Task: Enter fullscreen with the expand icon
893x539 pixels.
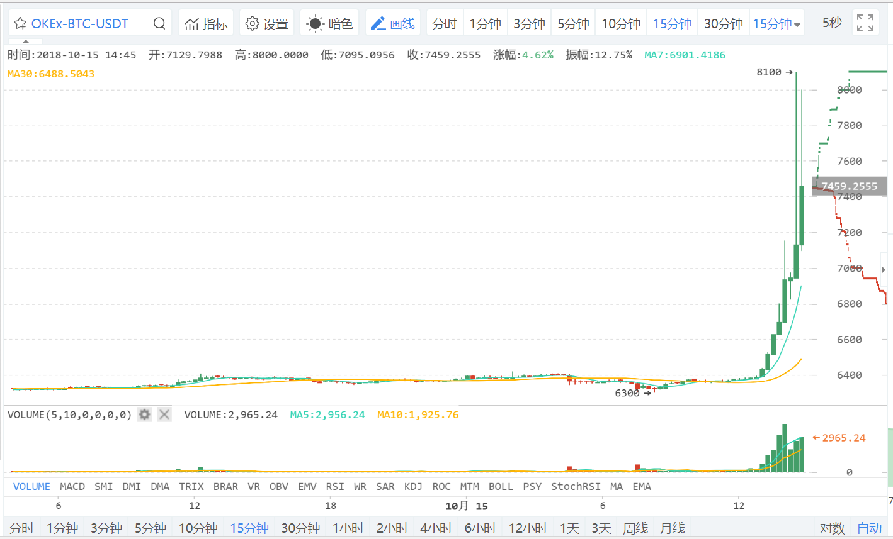Action: pyautogui.click(x=865, y=23)
